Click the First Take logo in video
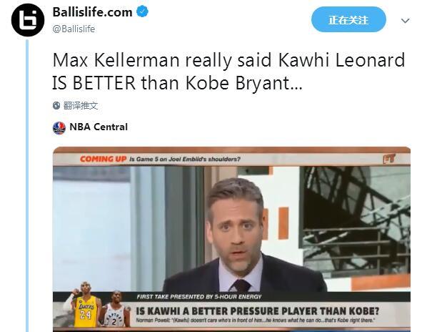The image size is (422, 332). (x=389, y=159)
